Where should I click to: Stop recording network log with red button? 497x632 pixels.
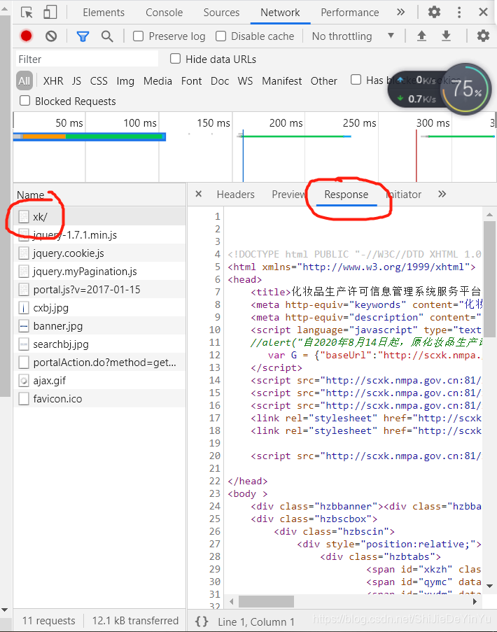(x=26, y=36)
